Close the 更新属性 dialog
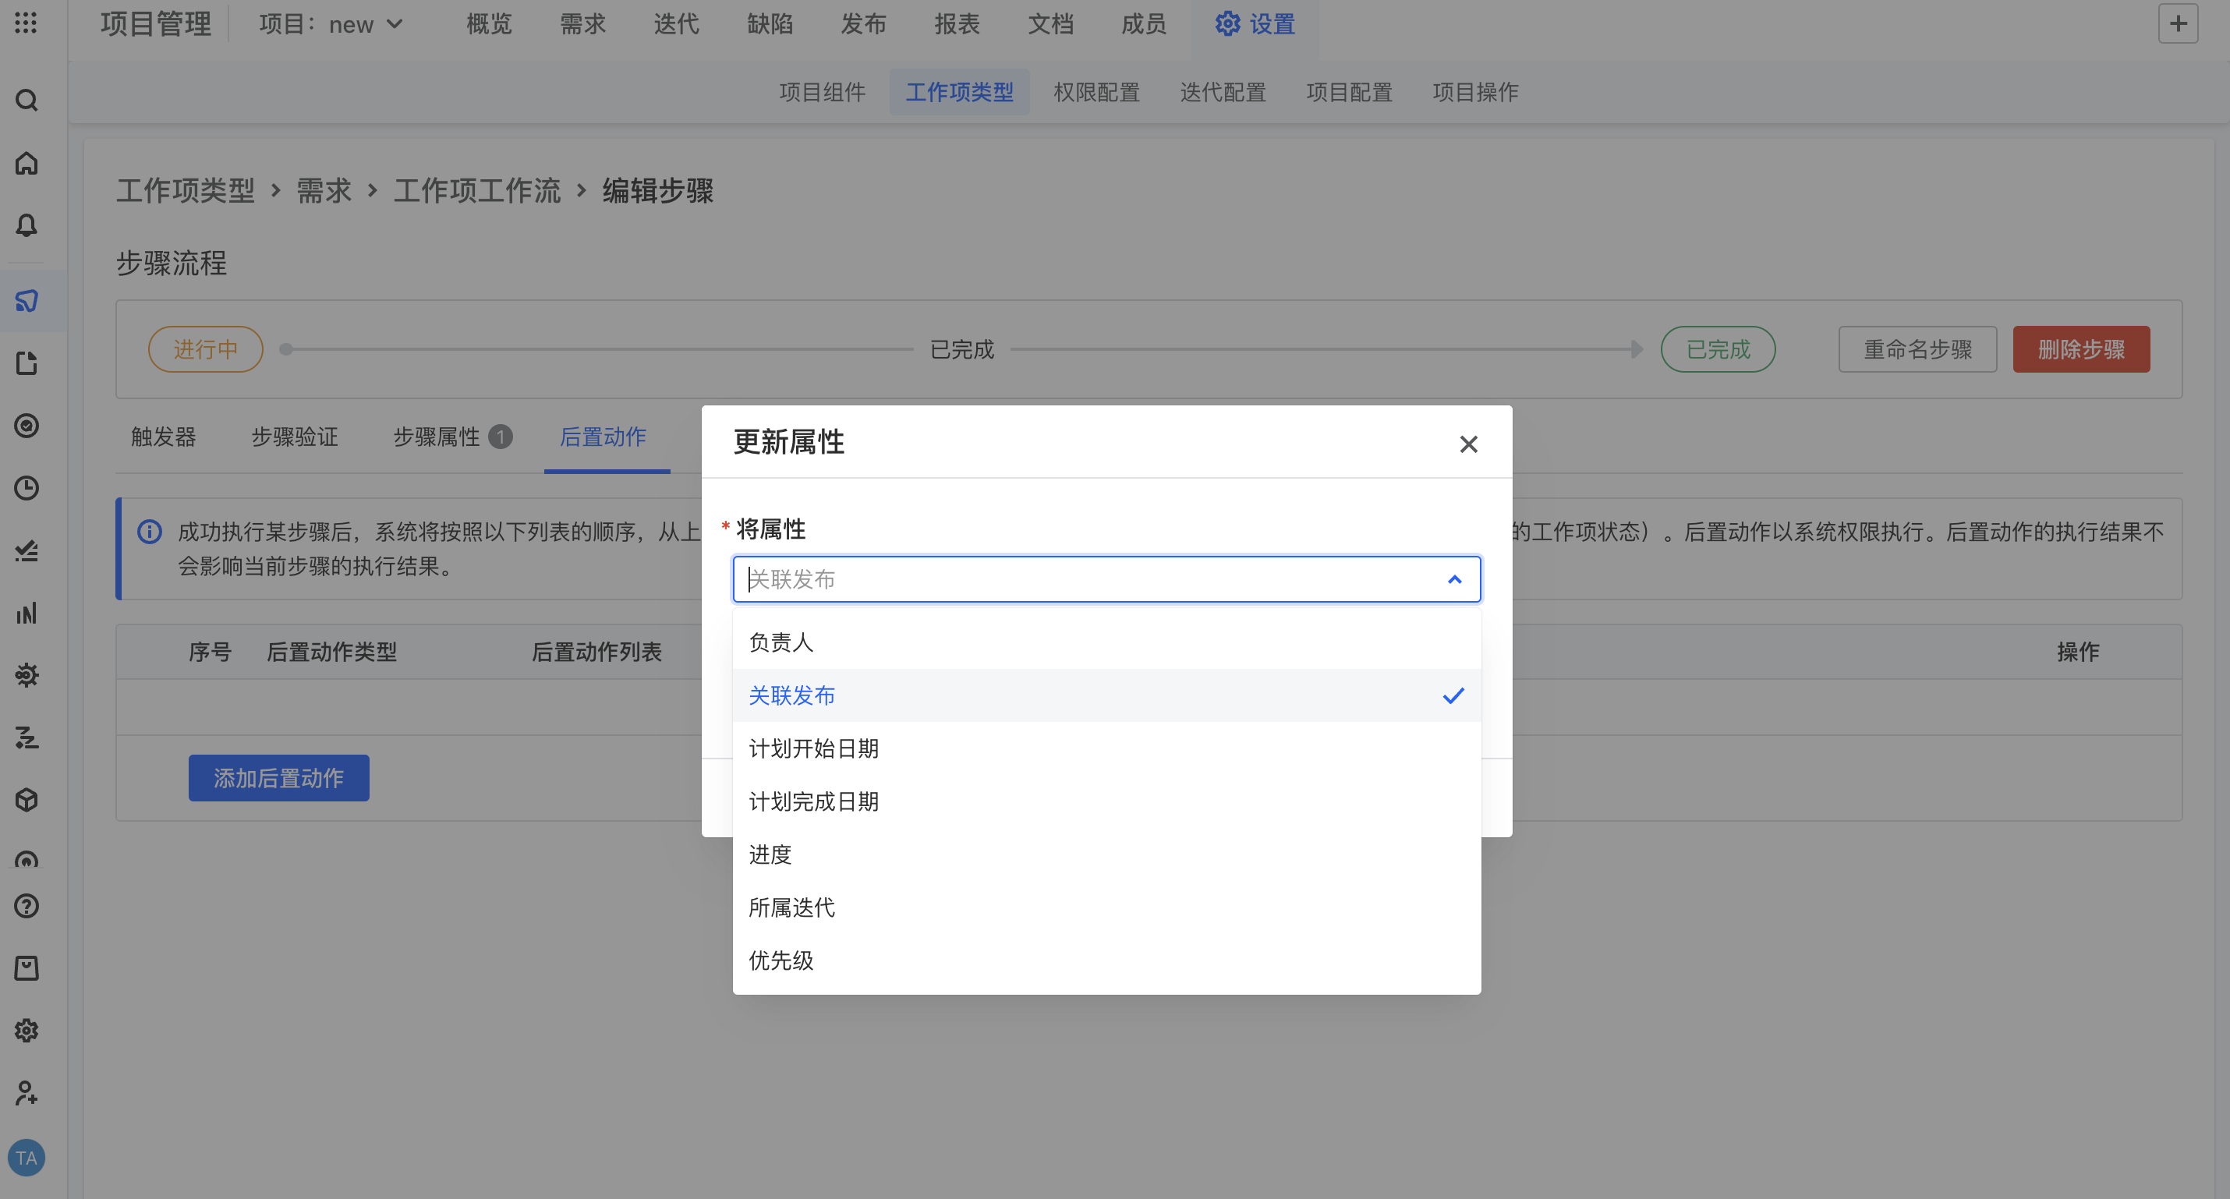The width and height of the screenshot is (2230, 1199). click(x=1468, y=444)
